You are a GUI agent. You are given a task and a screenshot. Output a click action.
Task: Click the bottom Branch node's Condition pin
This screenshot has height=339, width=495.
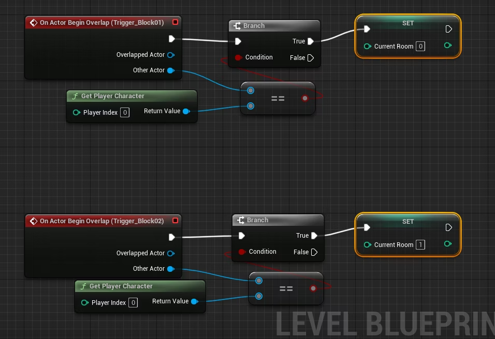pos(242,252)
